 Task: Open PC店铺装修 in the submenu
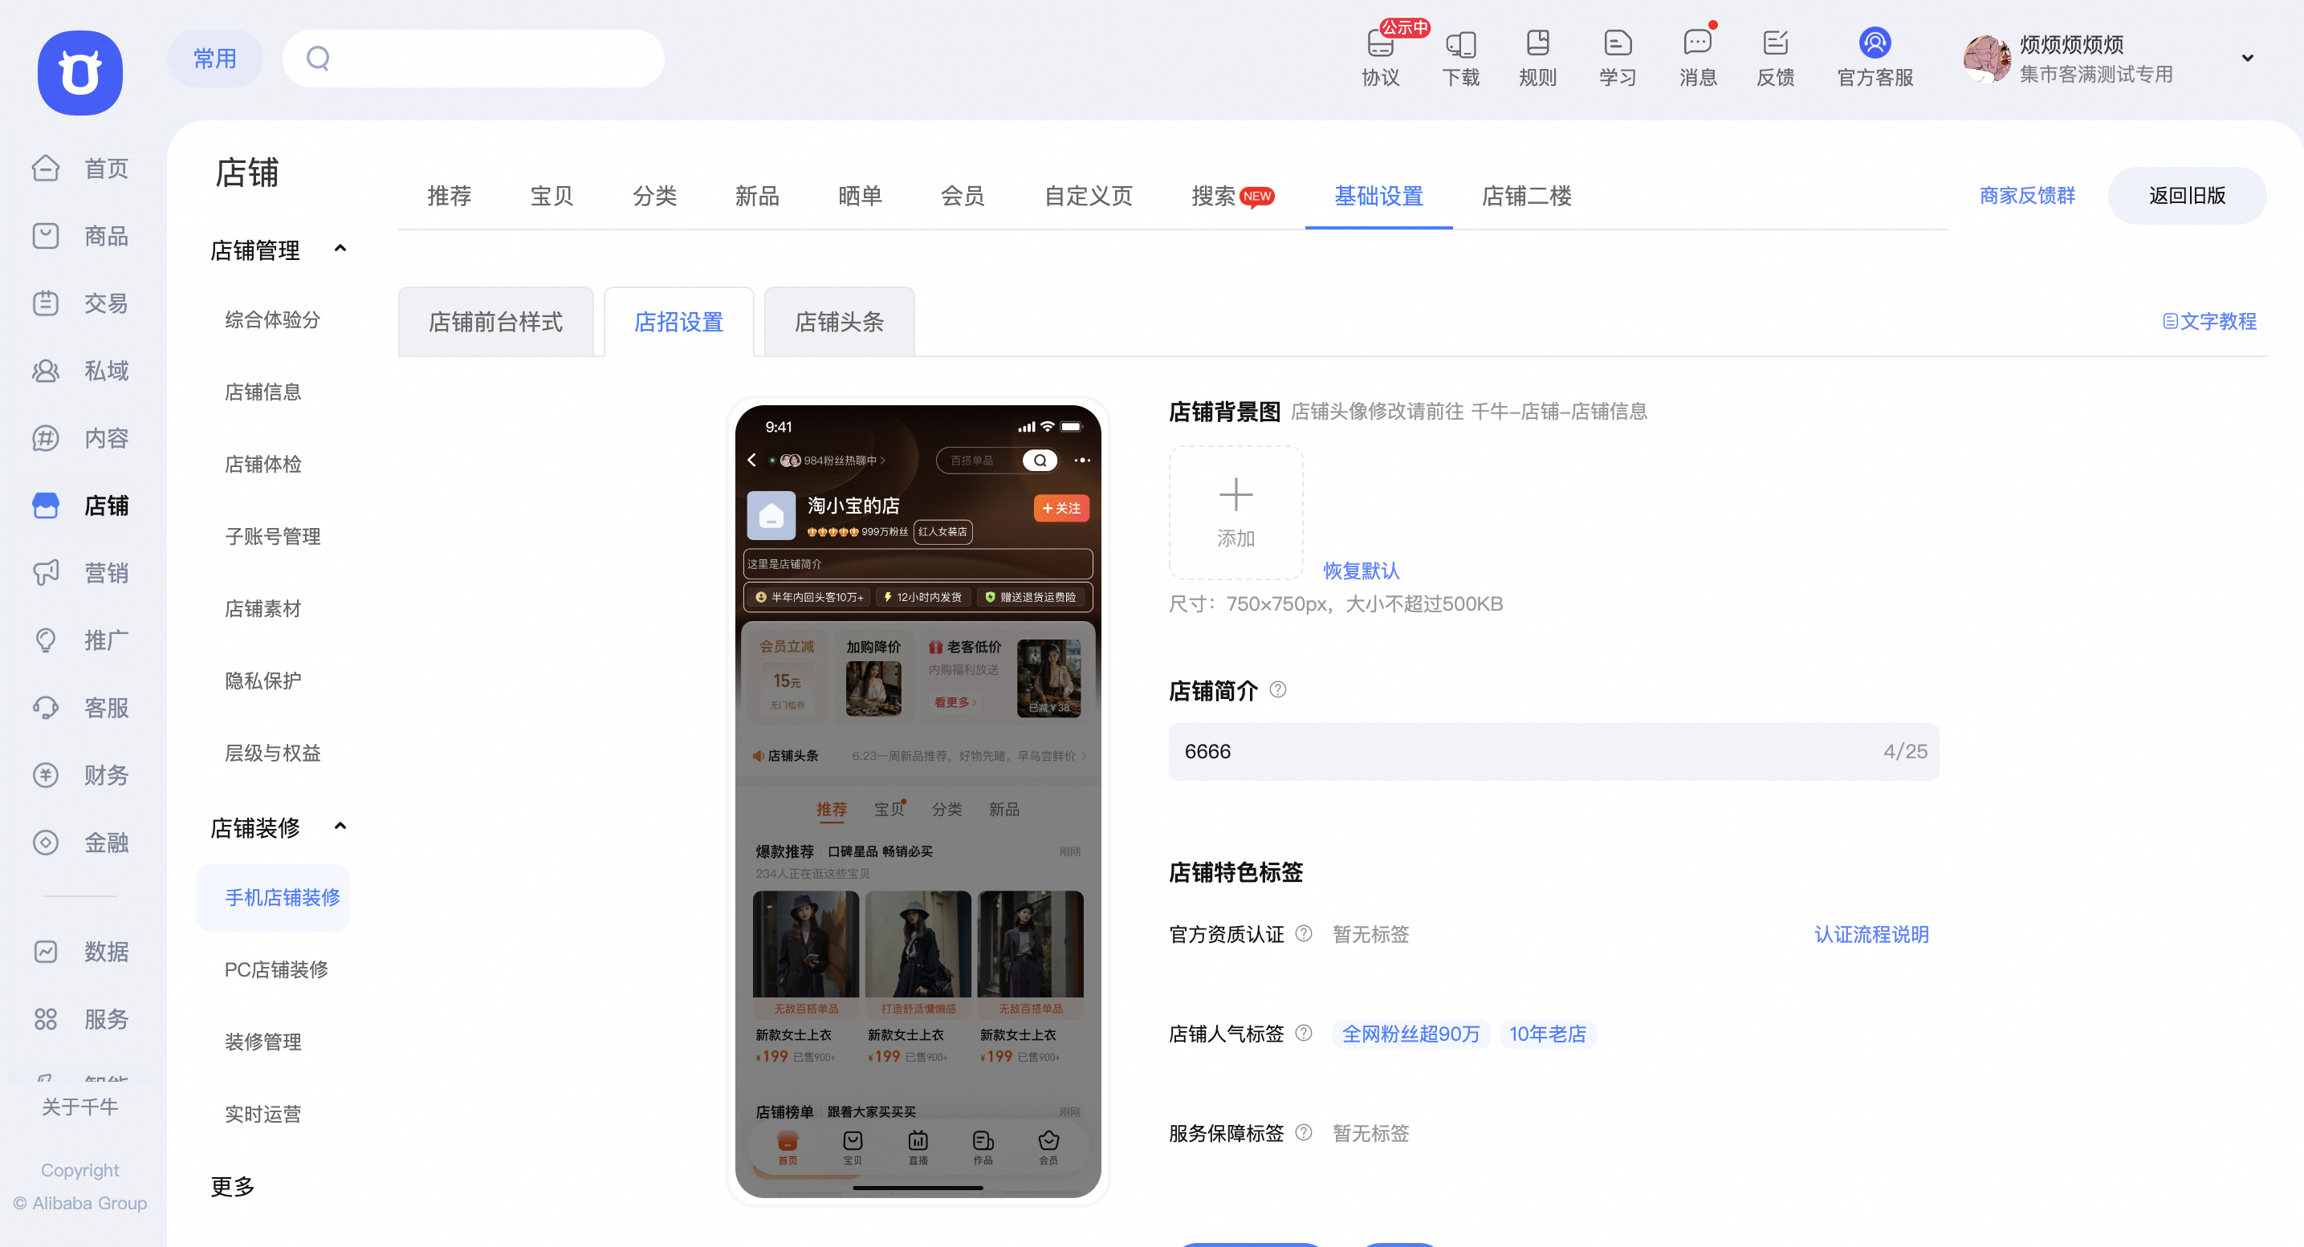(276, 969)
